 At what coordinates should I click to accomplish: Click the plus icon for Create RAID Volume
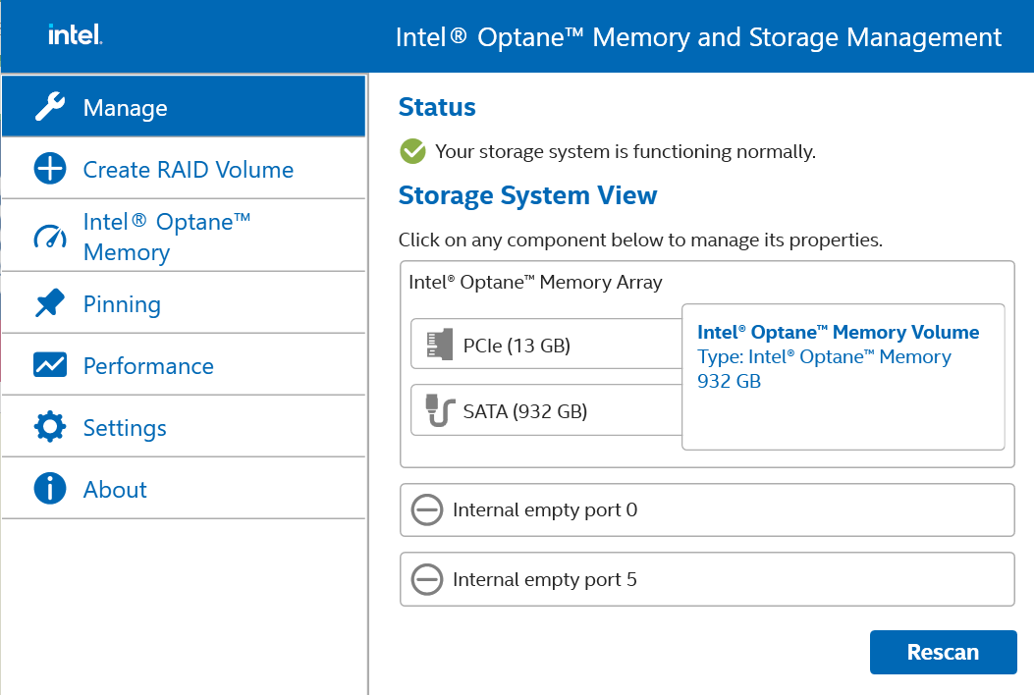(x=50, y=169)
